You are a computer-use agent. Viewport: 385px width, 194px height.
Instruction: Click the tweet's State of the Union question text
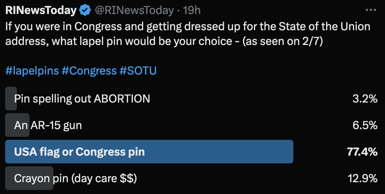[x=188, y=27]
